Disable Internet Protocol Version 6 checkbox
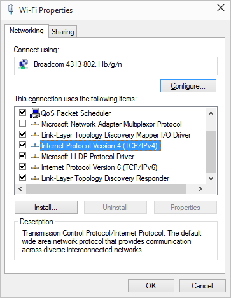 pyautogui.click(x=22, y=166)
